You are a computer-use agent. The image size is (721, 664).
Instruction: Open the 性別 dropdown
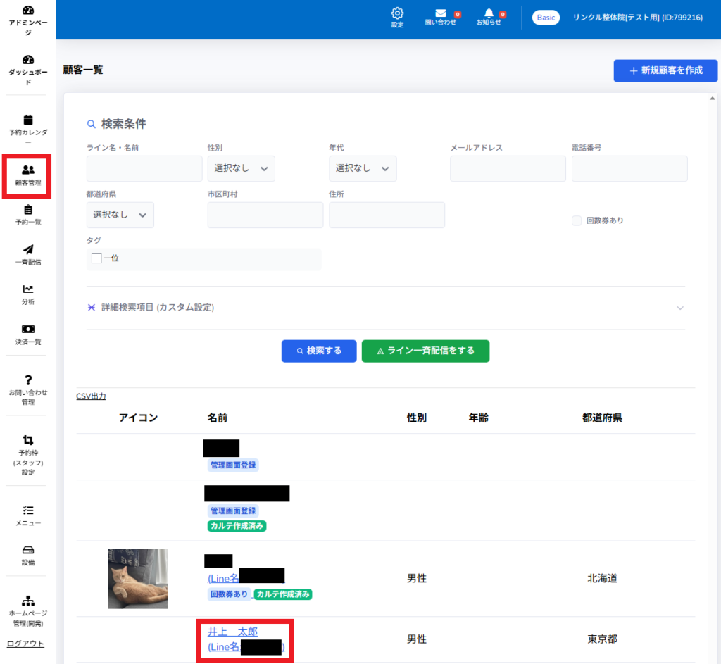coord(241,169)
